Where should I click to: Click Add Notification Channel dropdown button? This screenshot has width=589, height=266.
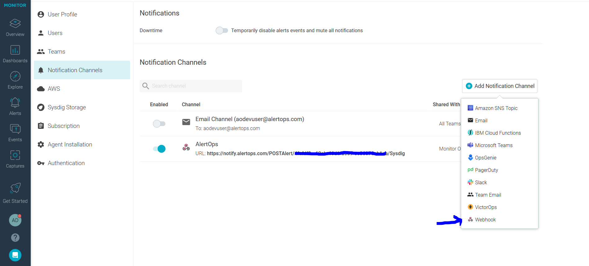500,86
